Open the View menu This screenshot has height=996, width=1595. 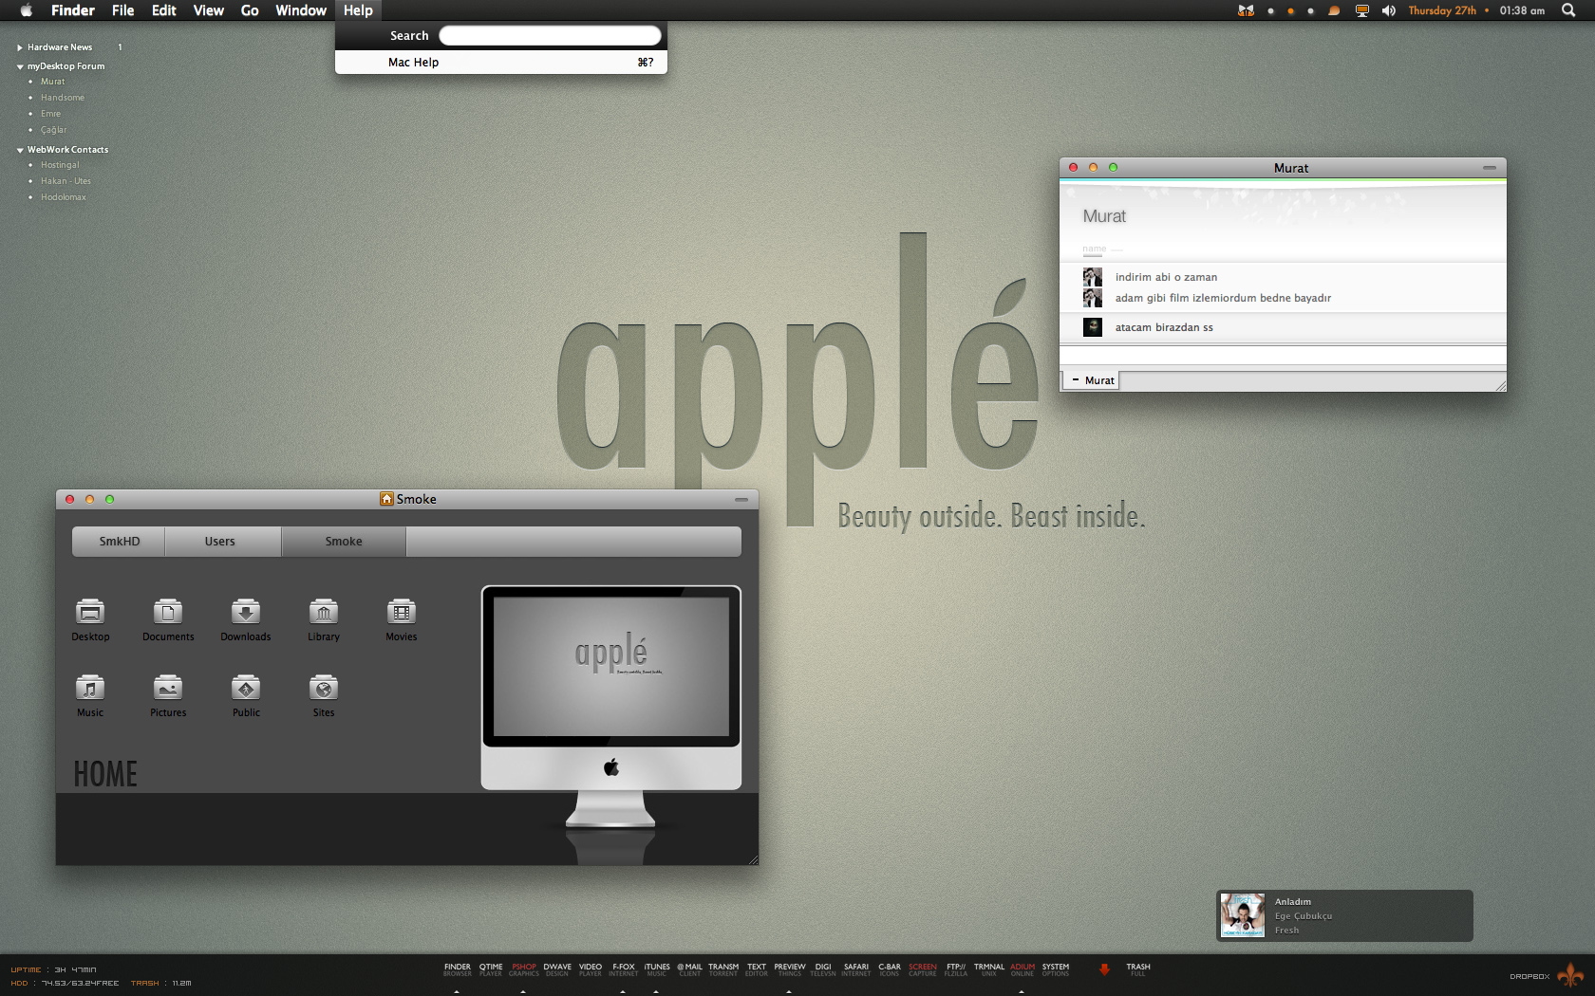coord(209,10)
